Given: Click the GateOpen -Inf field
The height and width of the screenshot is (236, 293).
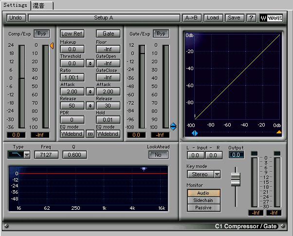Looking at the screenshot, I should [108, 63].
